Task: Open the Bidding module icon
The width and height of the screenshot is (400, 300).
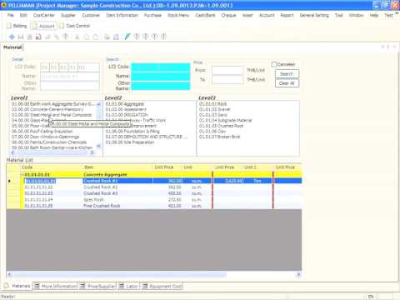Action: (x=9, y=26)
